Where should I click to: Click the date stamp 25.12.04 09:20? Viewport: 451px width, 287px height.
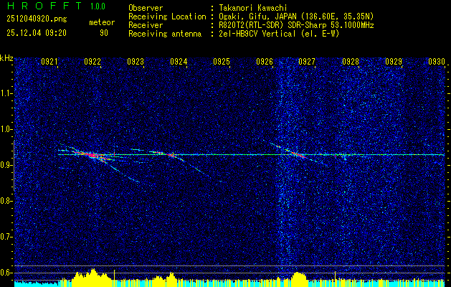coord(37,33)
